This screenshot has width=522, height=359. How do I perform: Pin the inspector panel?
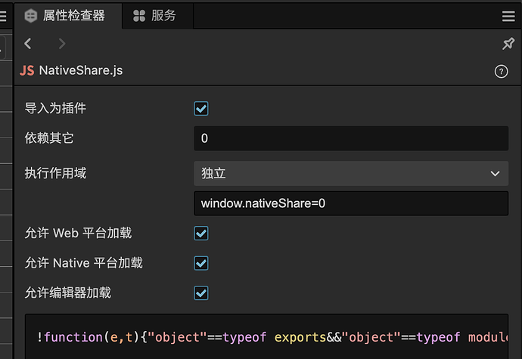pos(508,44)
